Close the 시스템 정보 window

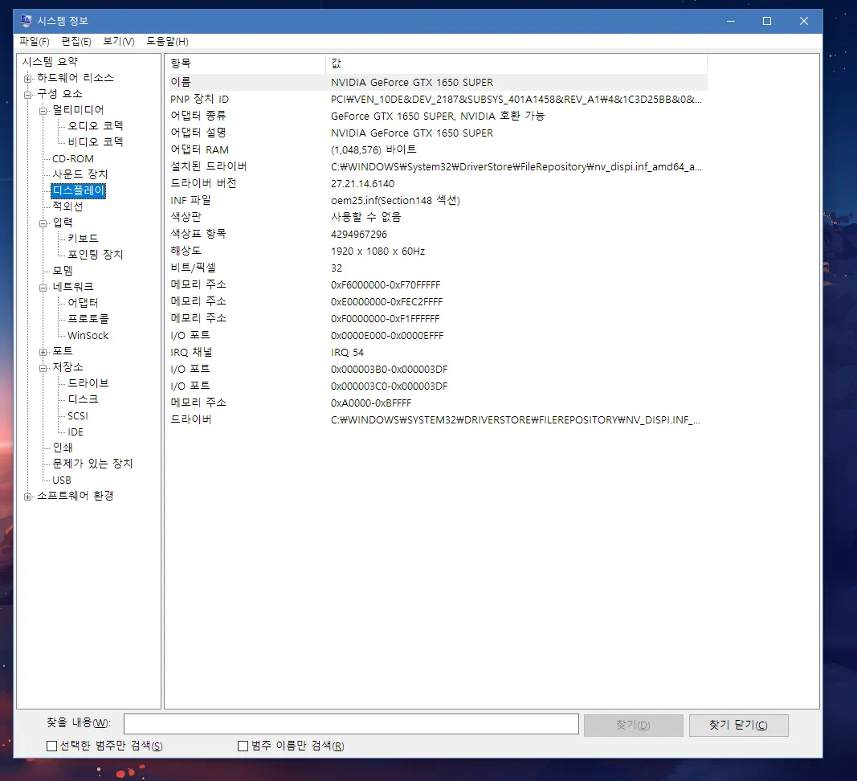[x=803, y=21]
